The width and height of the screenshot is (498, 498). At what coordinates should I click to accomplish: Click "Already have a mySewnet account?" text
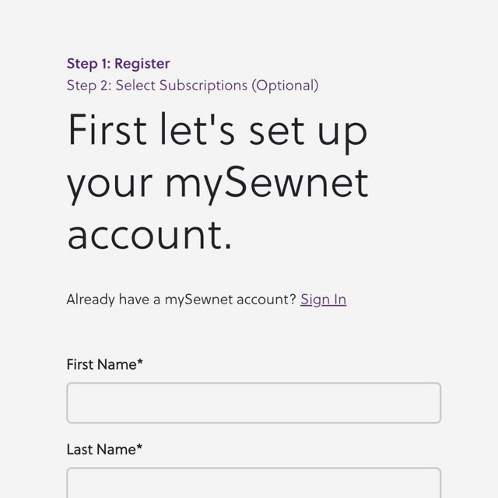tap(181, 300)
